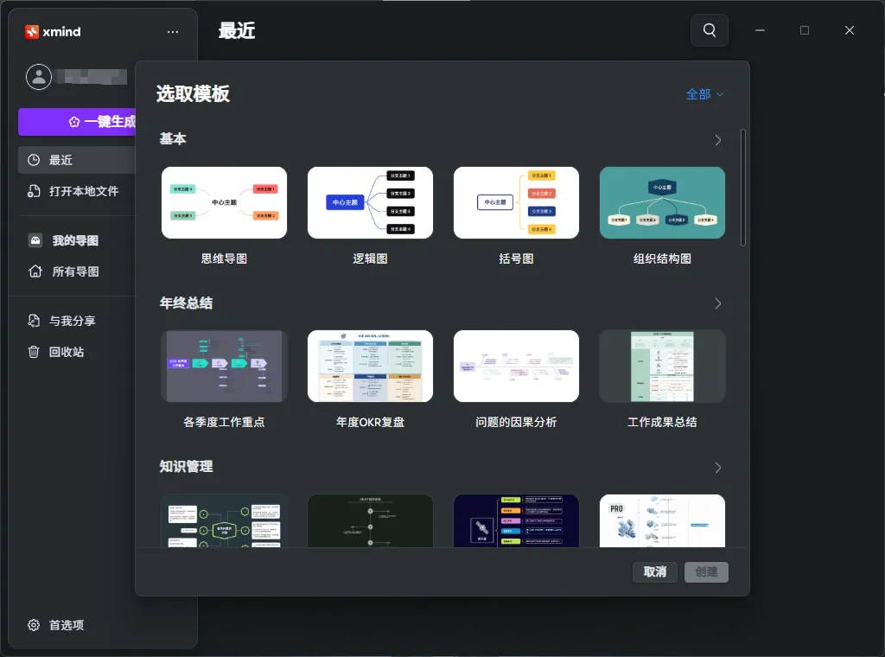Viewport: 885px width, 657px height.
Task: Click the 知识管理 section heading
Action: point(187,468)
